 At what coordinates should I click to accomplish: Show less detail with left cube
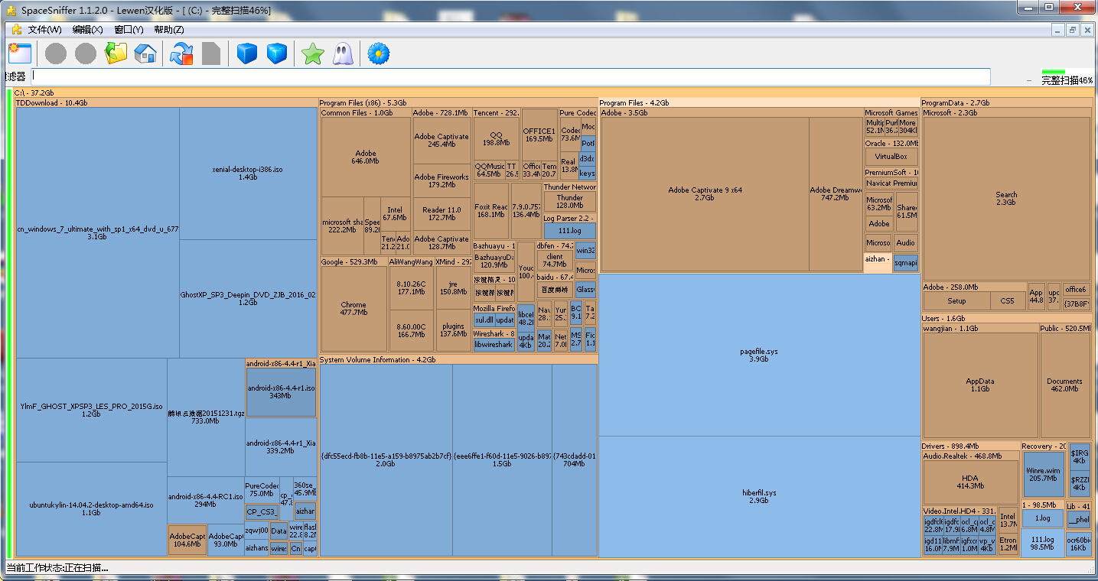click(246, 54)
